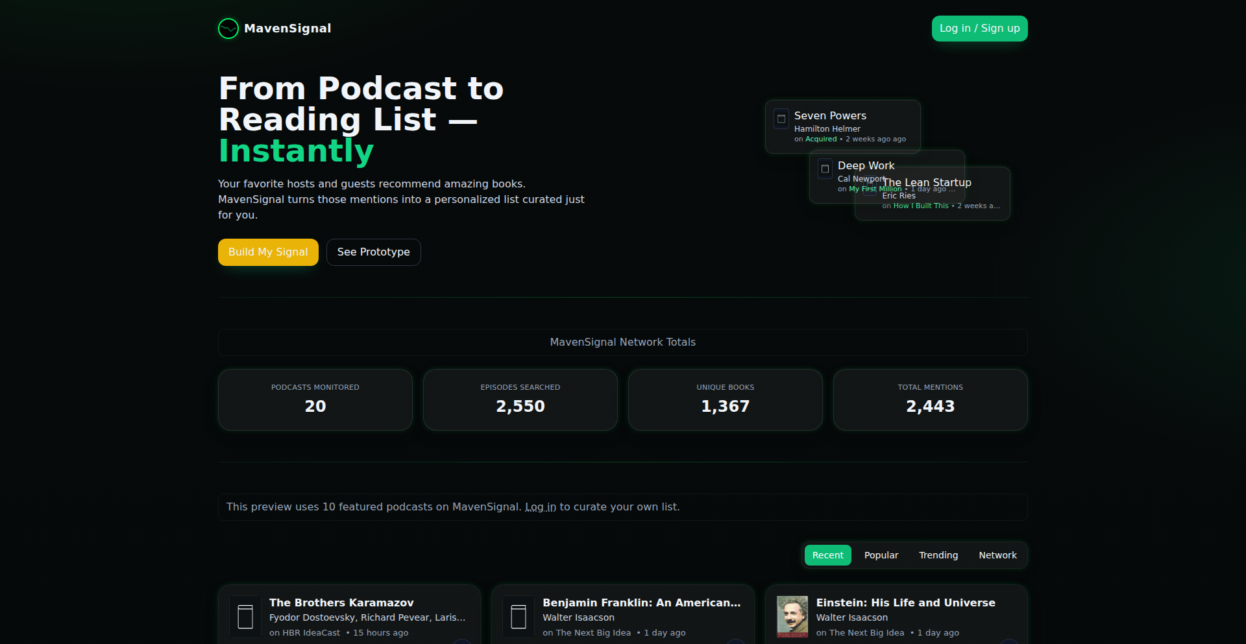The image size is (1246, 644).
Task: Open the Network view tab
Action: point(997,555)
